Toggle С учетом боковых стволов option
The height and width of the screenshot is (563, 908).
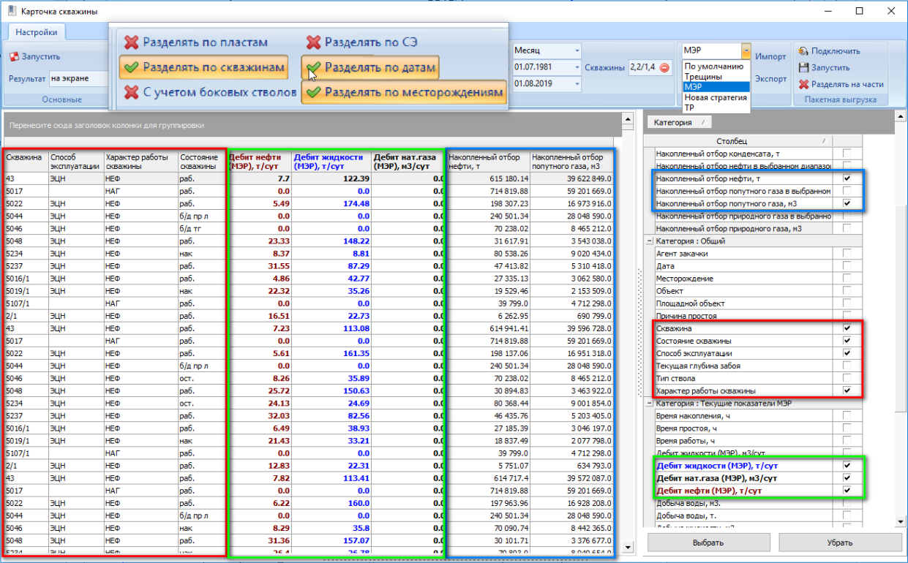coord(211,92)
